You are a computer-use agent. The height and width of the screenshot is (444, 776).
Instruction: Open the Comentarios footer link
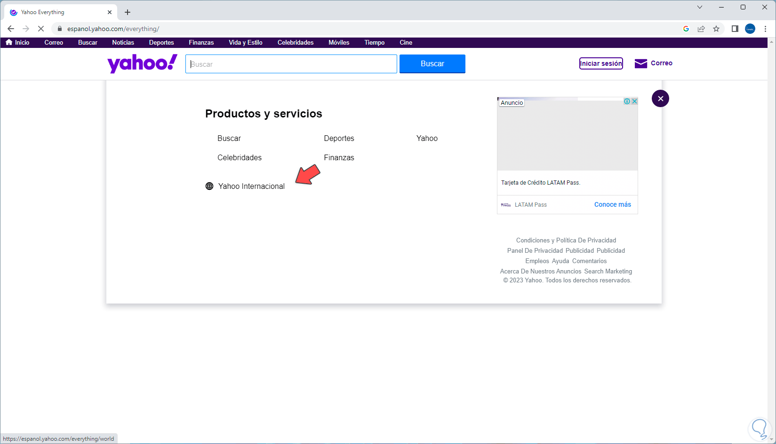(590, 261)
